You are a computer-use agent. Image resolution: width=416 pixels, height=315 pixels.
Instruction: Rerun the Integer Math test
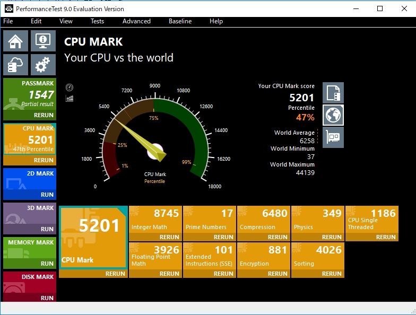[169, 237]
